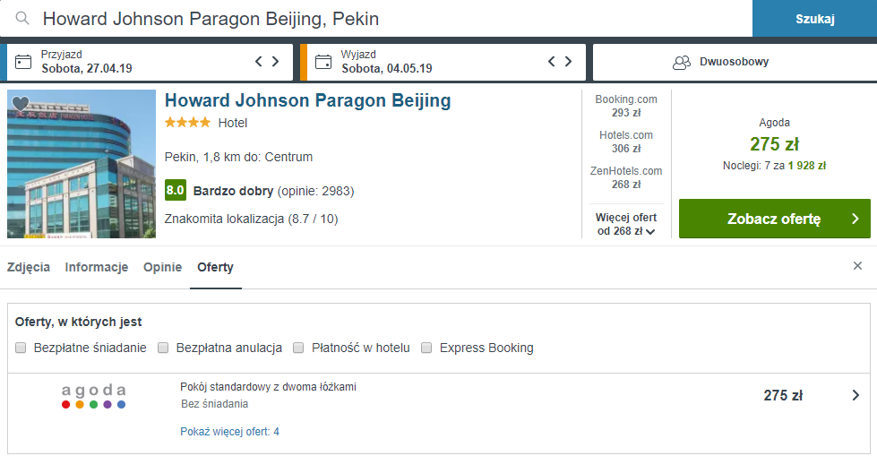Go to previous check-in date arrow
Screen dimensions: 877x456
(x=259, y=62)
